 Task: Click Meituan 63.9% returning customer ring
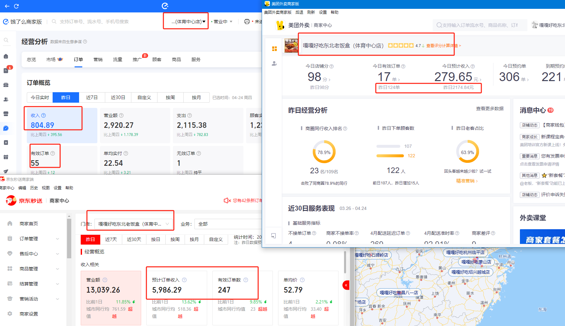[x=468, y=152]
